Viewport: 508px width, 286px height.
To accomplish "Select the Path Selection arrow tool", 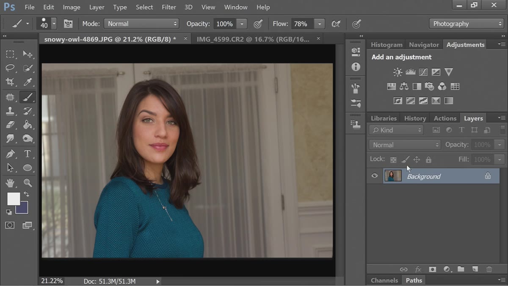I will 10,168.
